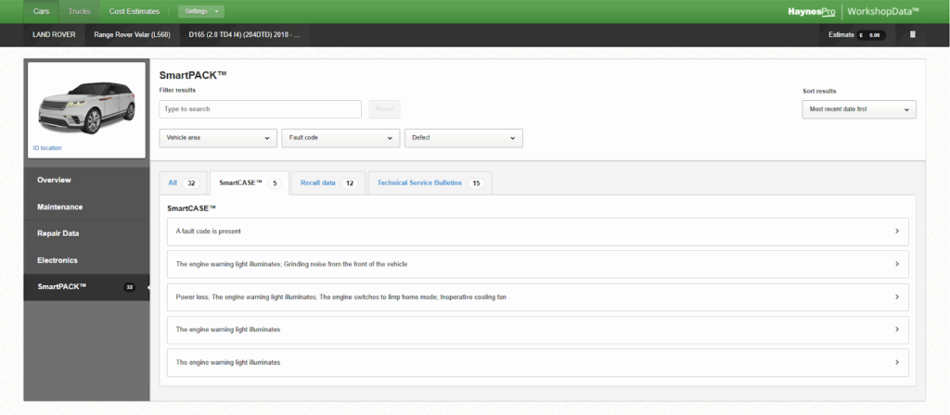Expand the 'A fault code is present' case
Viewport: 950px width, 415px height.
tap(537, 232)
